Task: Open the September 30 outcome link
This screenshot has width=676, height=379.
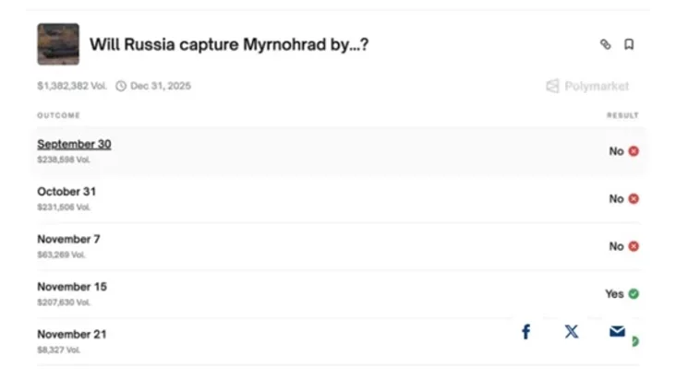Action: 74,144
